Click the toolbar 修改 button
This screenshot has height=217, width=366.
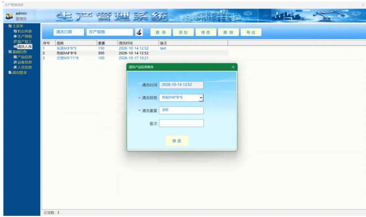tap(206, 33)
